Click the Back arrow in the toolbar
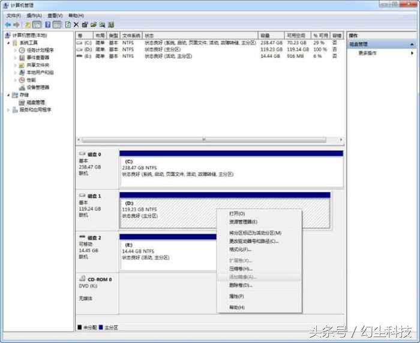 tap(8, 25)
